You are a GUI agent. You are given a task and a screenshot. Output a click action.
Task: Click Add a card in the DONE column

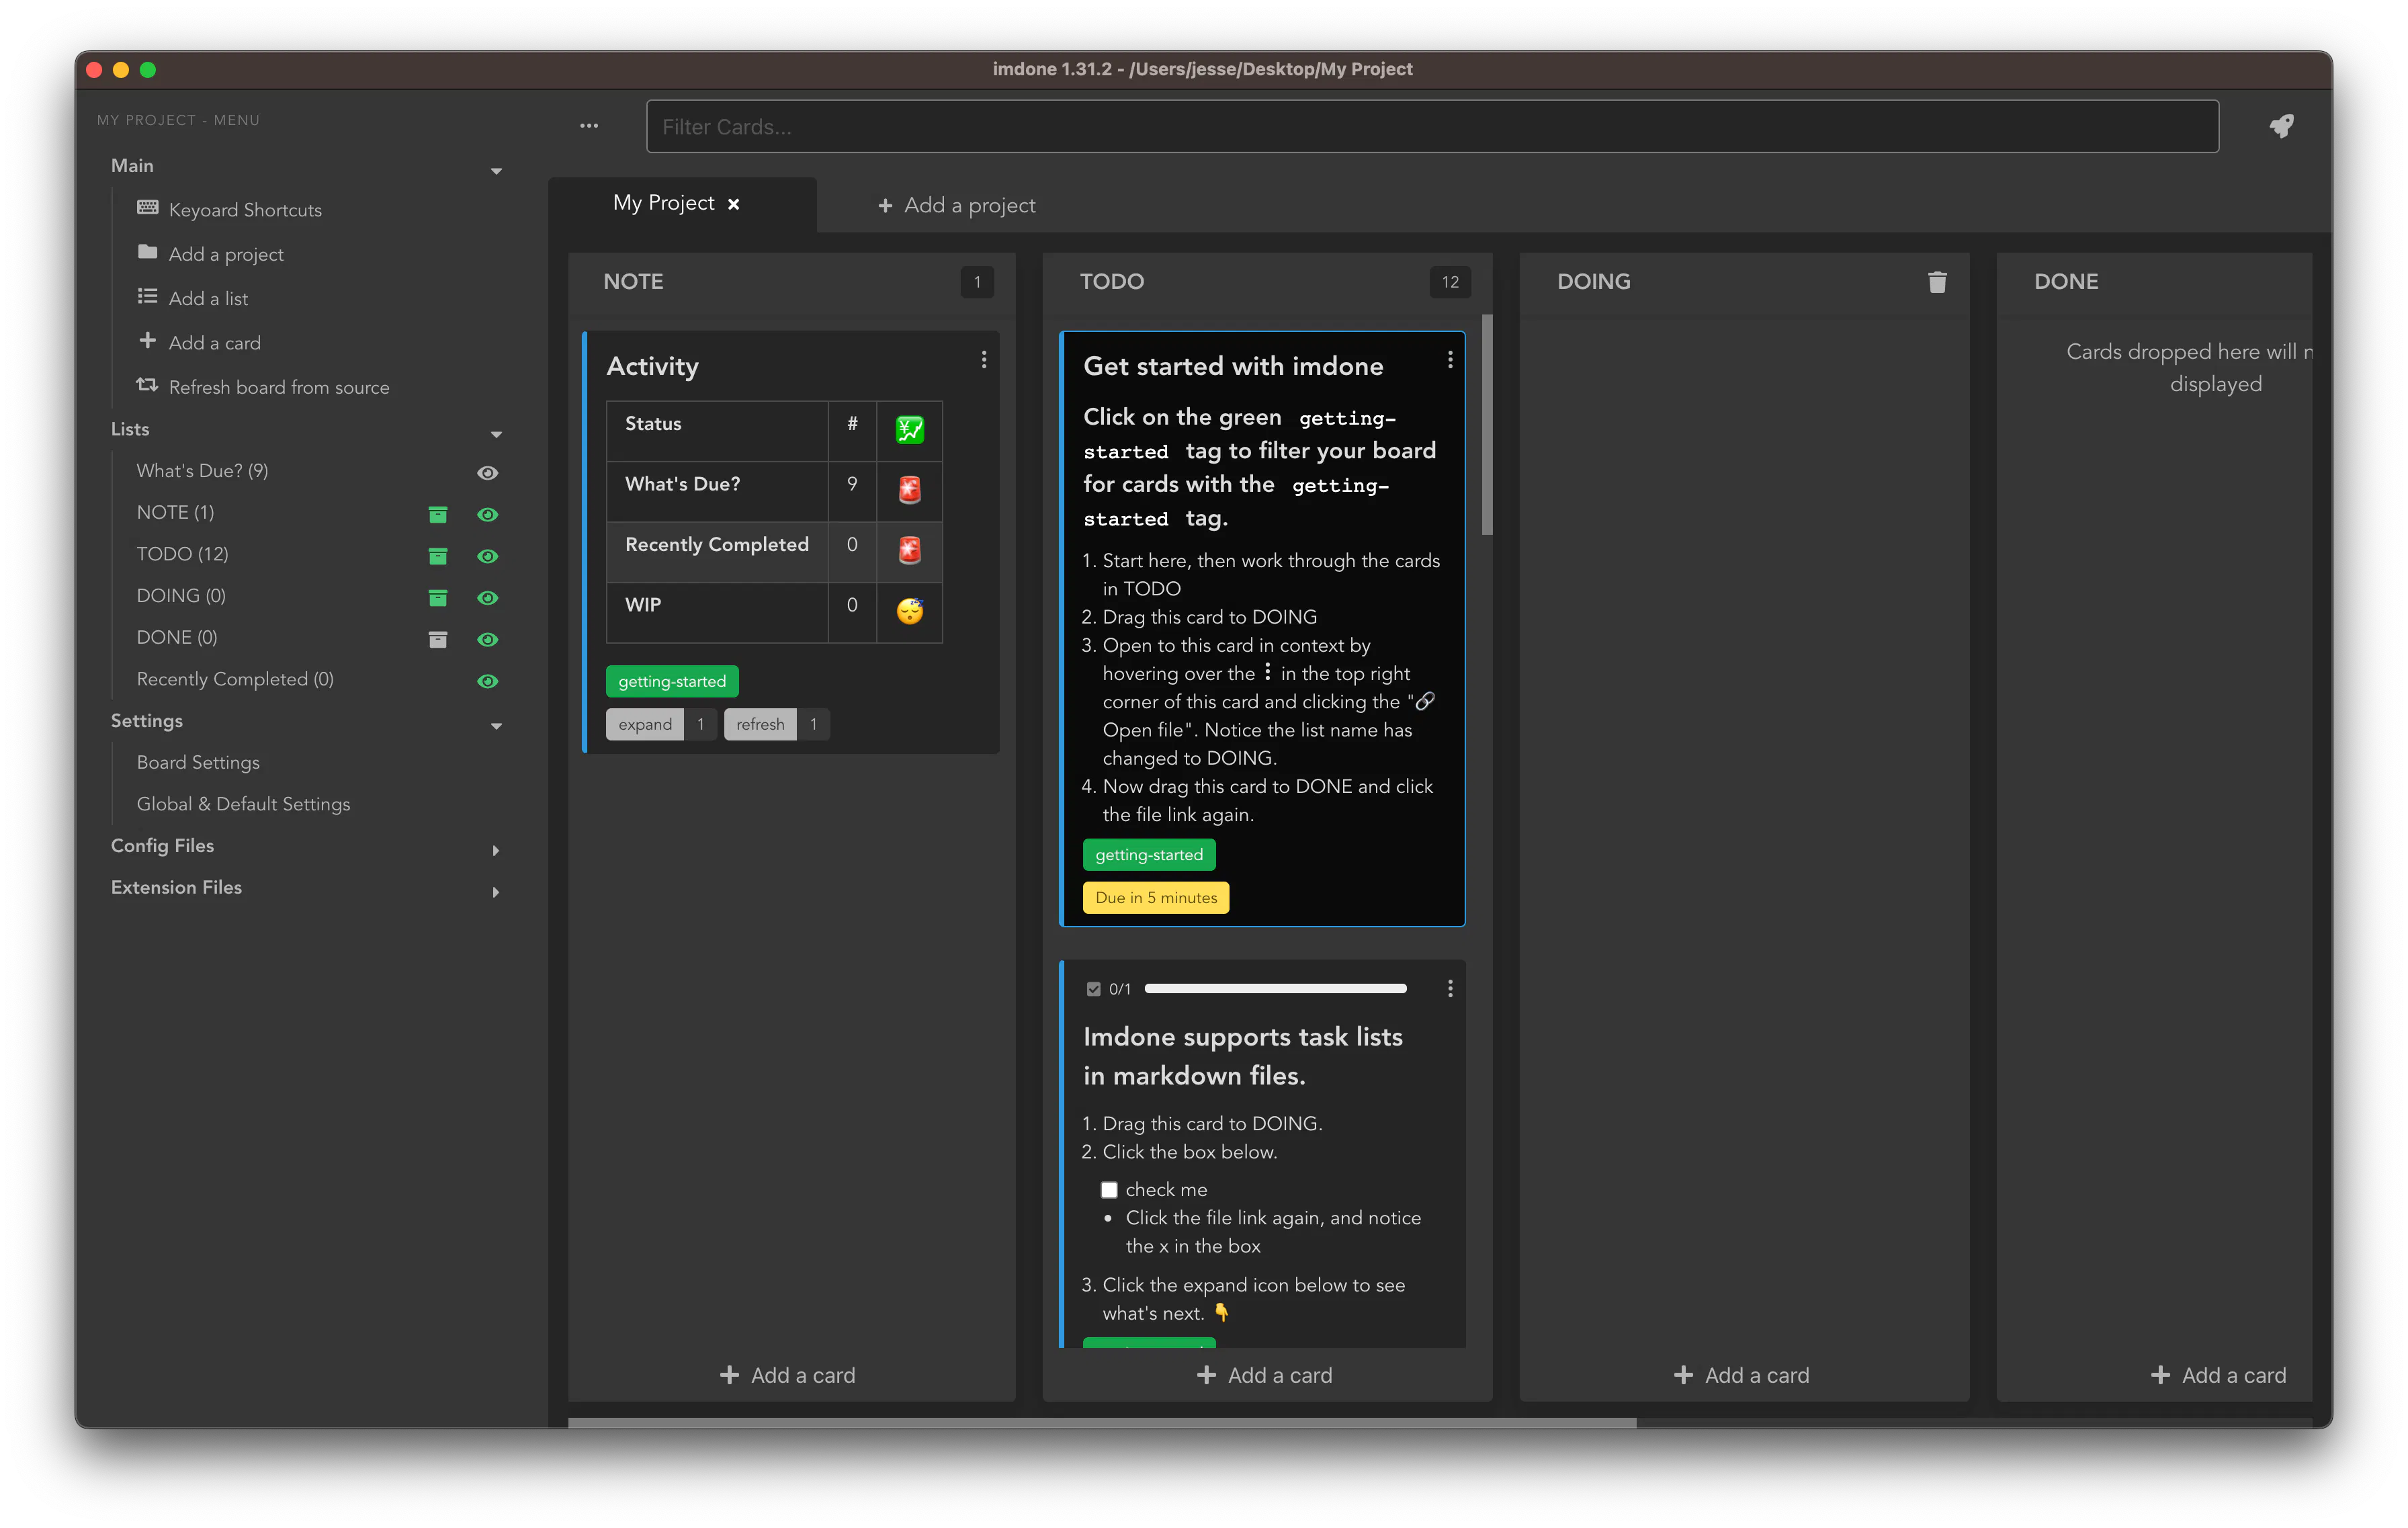point(2218,1375)
